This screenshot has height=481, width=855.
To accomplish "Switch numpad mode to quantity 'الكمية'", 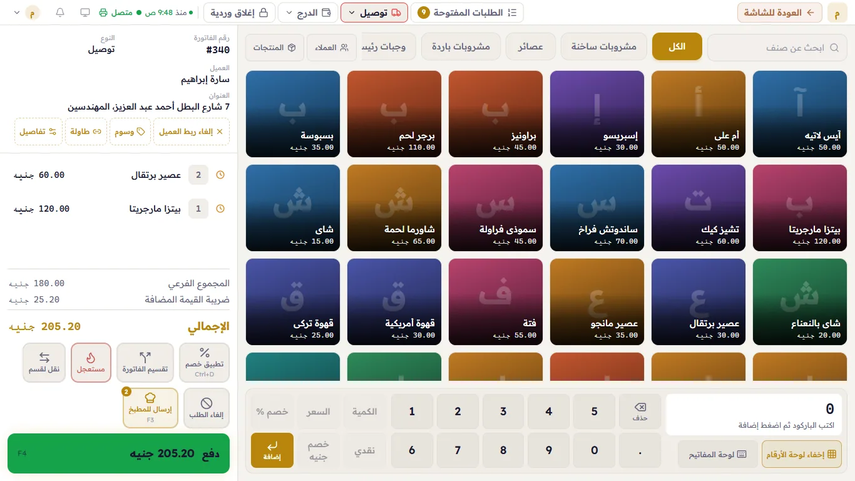I will (x=364, y=411).
